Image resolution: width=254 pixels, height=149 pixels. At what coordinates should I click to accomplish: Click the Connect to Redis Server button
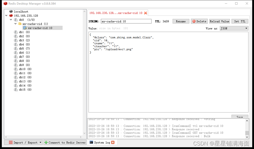[x=65, y=143]
